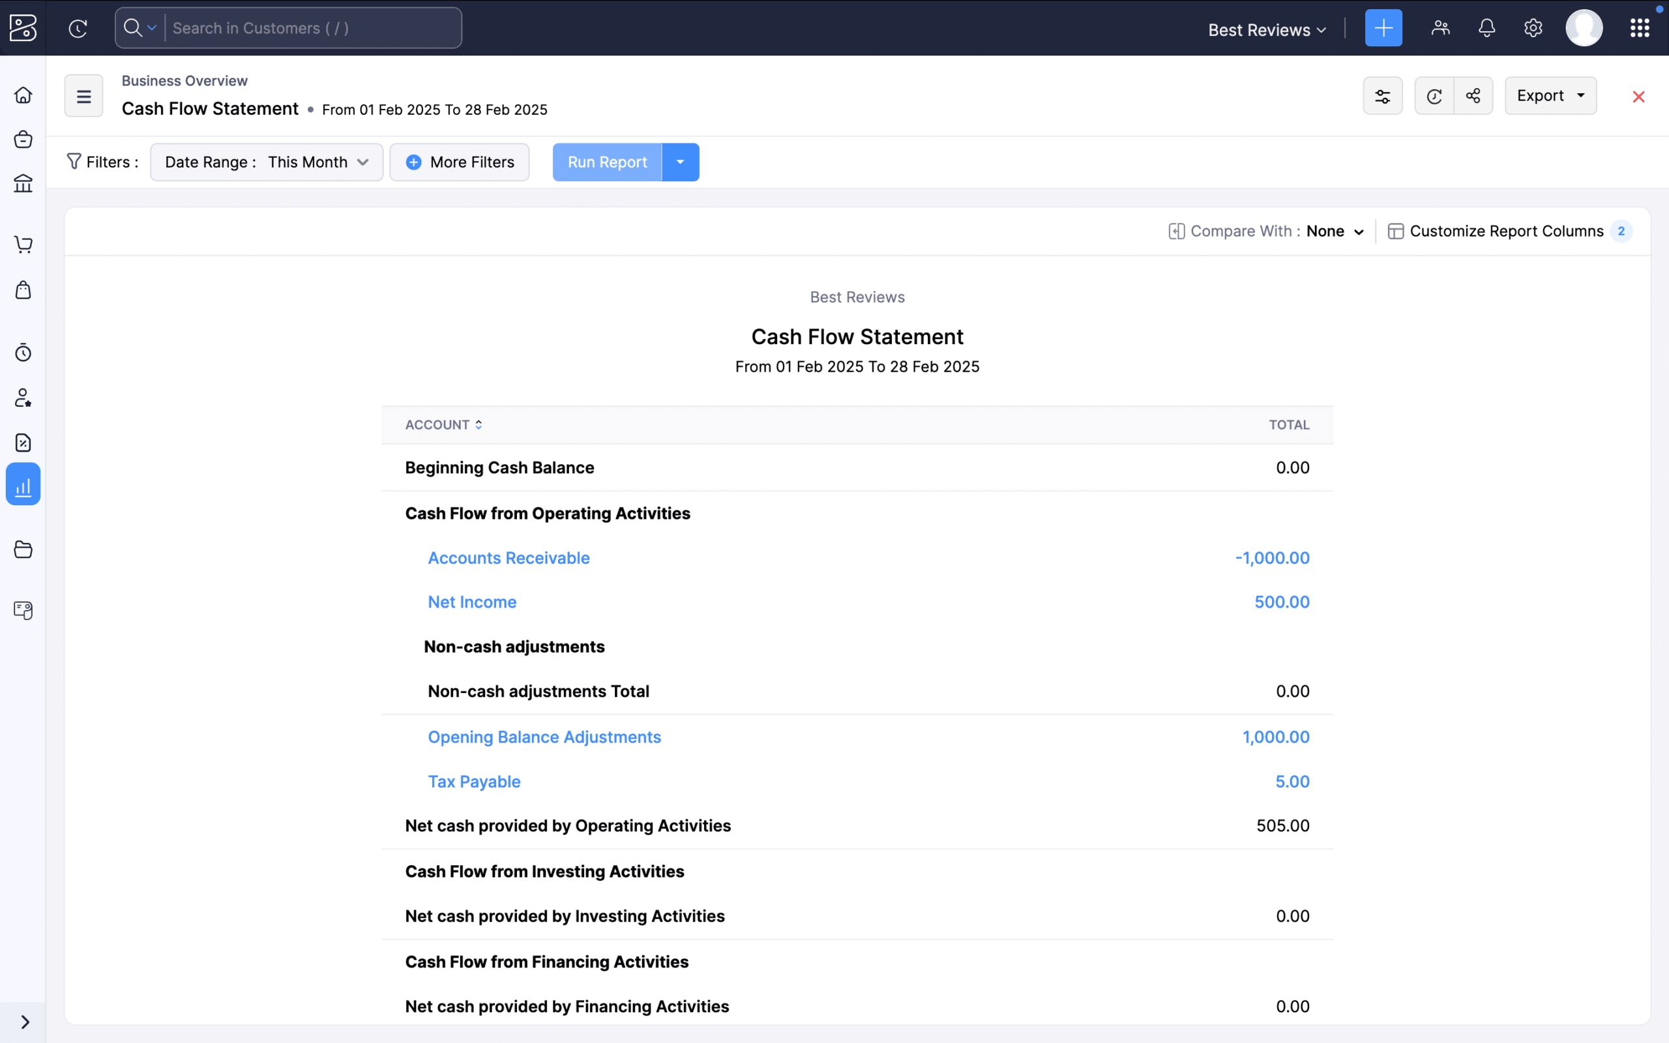Open the Export dropdown
The height and width of the screenshot is (1043, 1669).
coord(1550,95)
